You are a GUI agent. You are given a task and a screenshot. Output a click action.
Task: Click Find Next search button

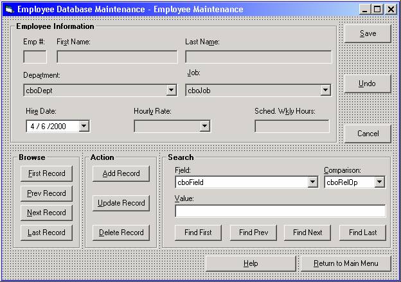(x=307, y=233)
